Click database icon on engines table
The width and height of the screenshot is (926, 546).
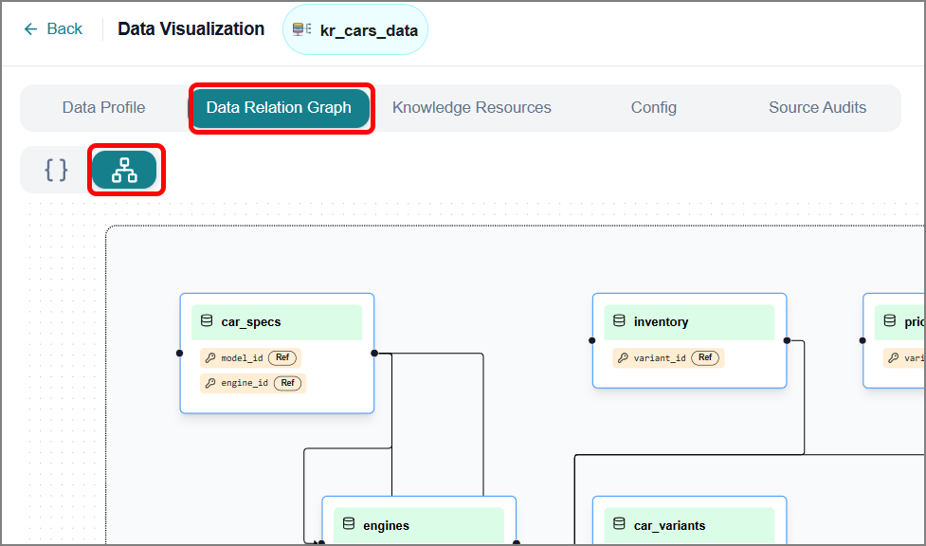click(349, 524)
